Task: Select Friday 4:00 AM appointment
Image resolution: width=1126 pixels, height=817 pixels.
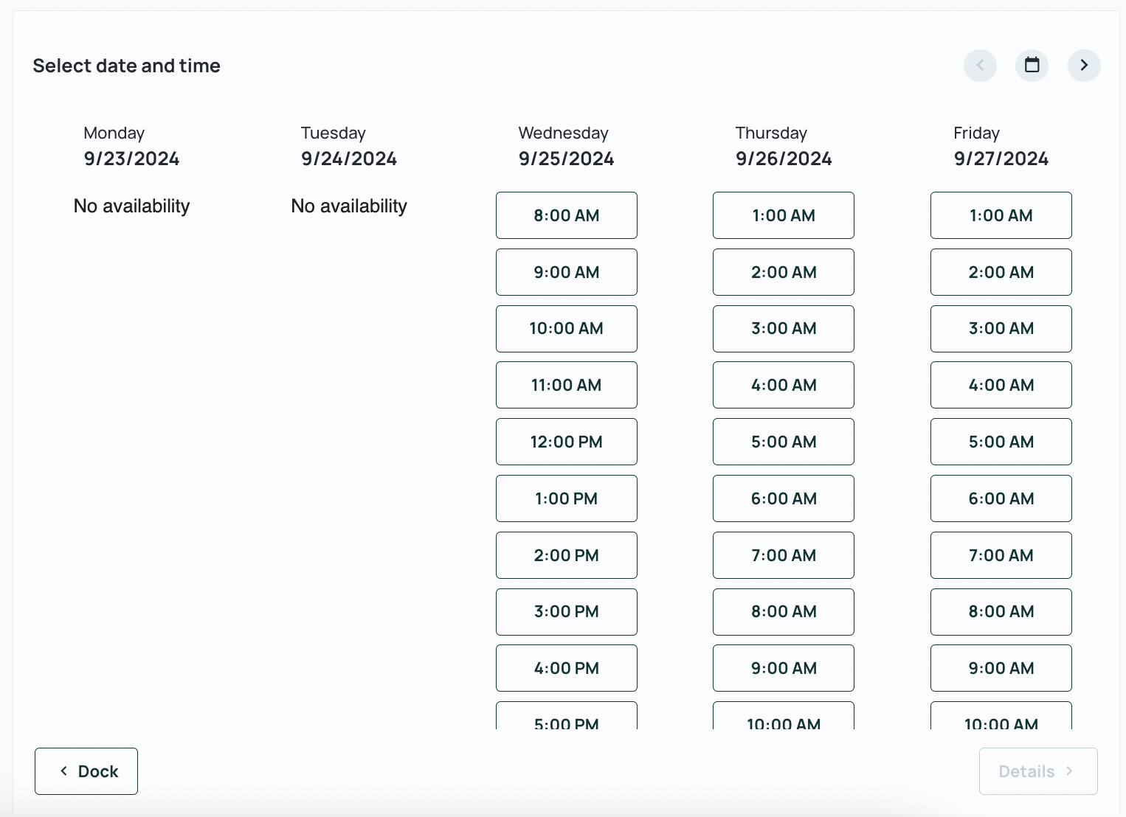Action: coord(1001,385)
